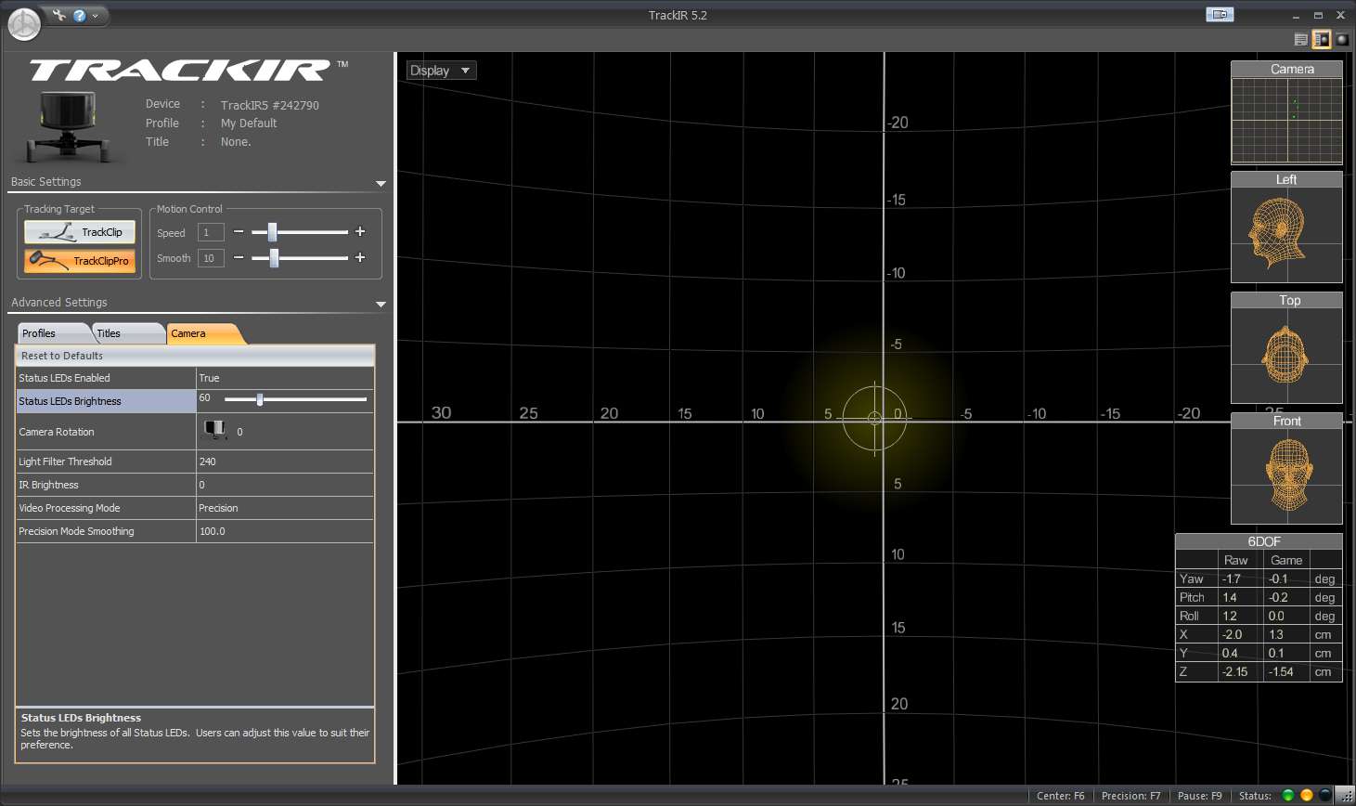Click the Status LEDs Enabled label
The height and width of the screenshot is (806, 1356).
pos(64,378)
